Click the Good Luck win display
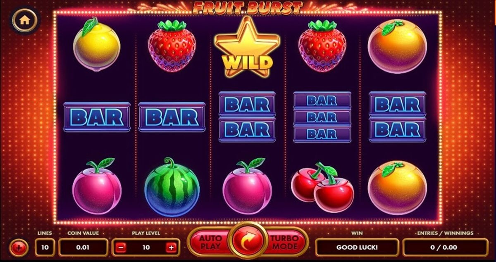This screenshot has height=262, width=496. click(357, 248)
